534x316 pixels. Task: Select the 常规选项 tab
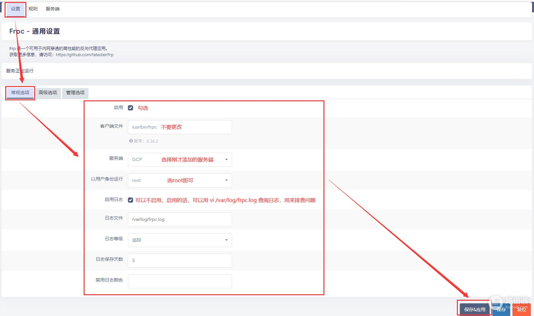(20, 93)
